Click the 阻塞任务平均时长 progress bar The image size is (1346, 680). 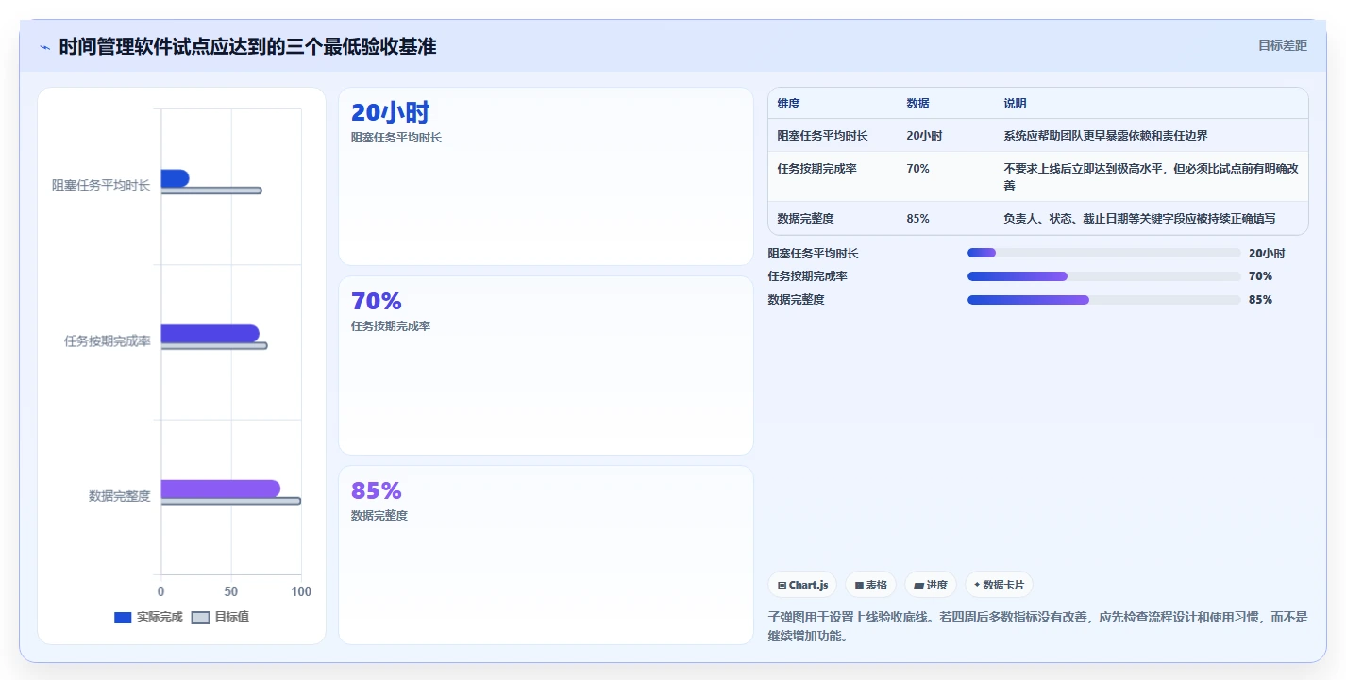coord(1103,253)
